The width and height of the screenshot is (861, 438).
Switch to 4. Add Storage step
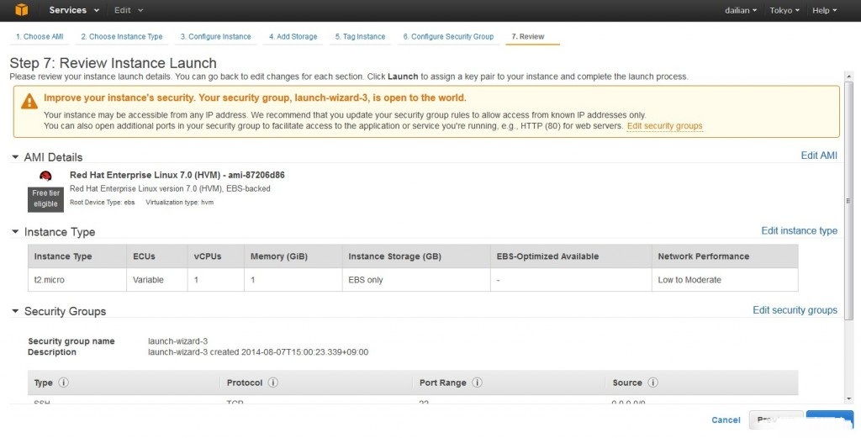(293, 37)
